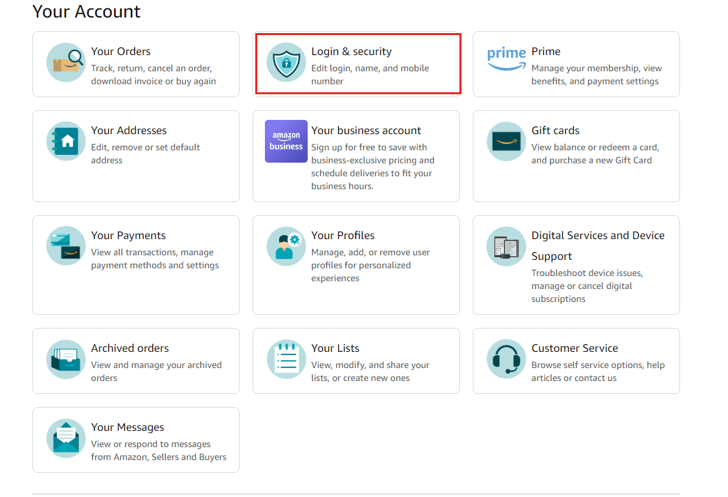Open Your Lists heading
This screenshot has width=728, height=497.
tap(336, 349)
